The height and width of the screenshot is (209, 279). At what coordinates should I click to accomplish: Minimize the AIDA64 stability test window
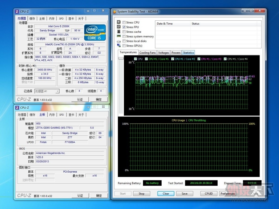click(245, 11)
